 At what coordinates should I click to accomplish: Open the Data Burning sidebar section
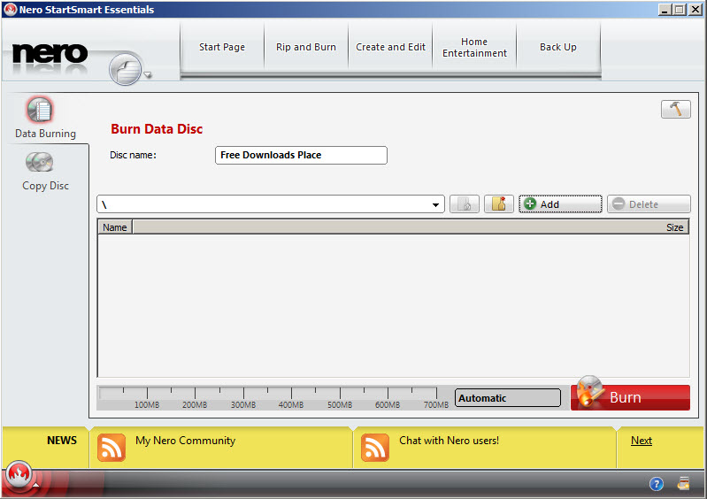click(x=45, y=118)
